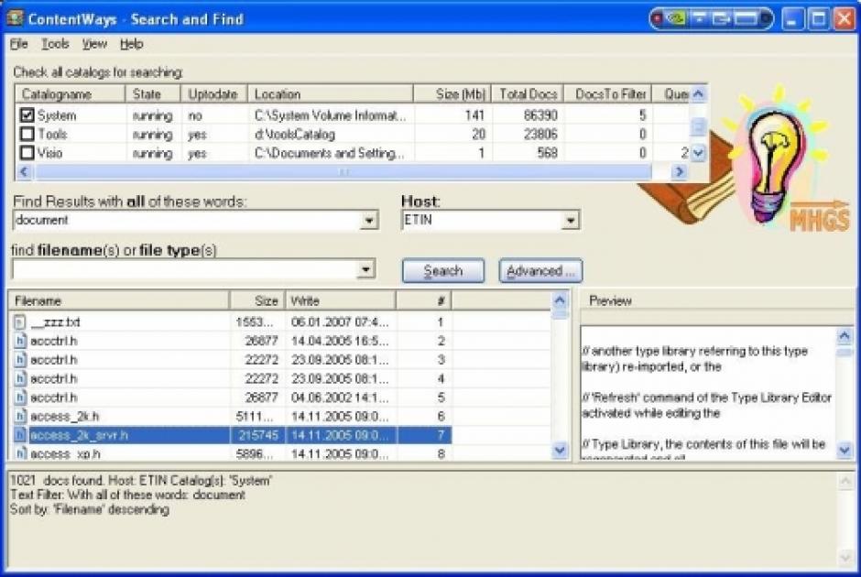
Task: Click the results list vertical scrollbar thumb
Action: 560,314
